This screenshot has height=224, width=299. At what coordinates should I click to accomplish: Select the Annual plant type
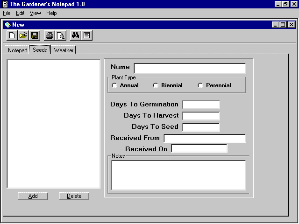pos(114,85)
